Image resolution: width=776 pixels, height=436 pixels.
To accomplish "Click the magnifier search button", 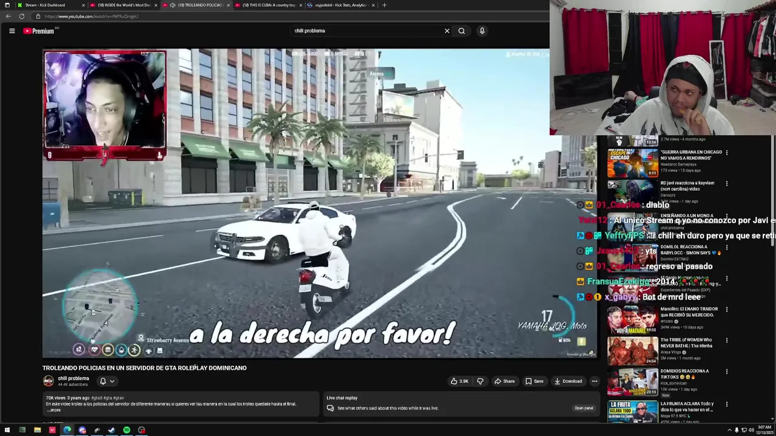I will click(461, 31).
